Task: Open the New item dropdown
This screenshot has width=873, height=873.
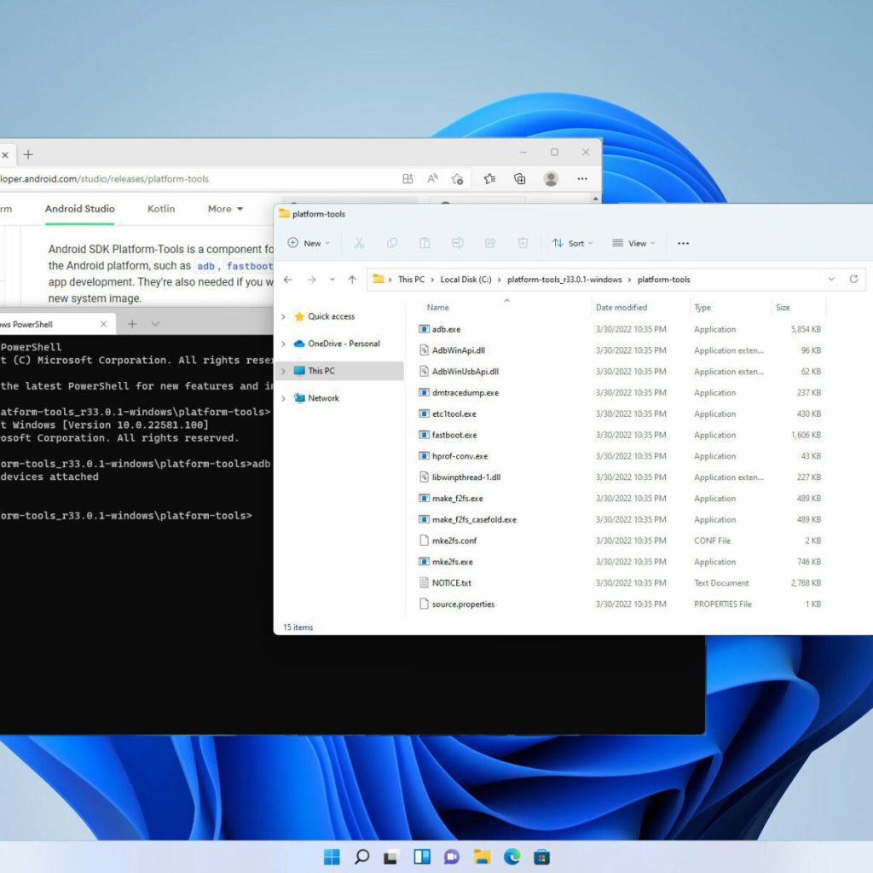Action: [x=308, y=243]
